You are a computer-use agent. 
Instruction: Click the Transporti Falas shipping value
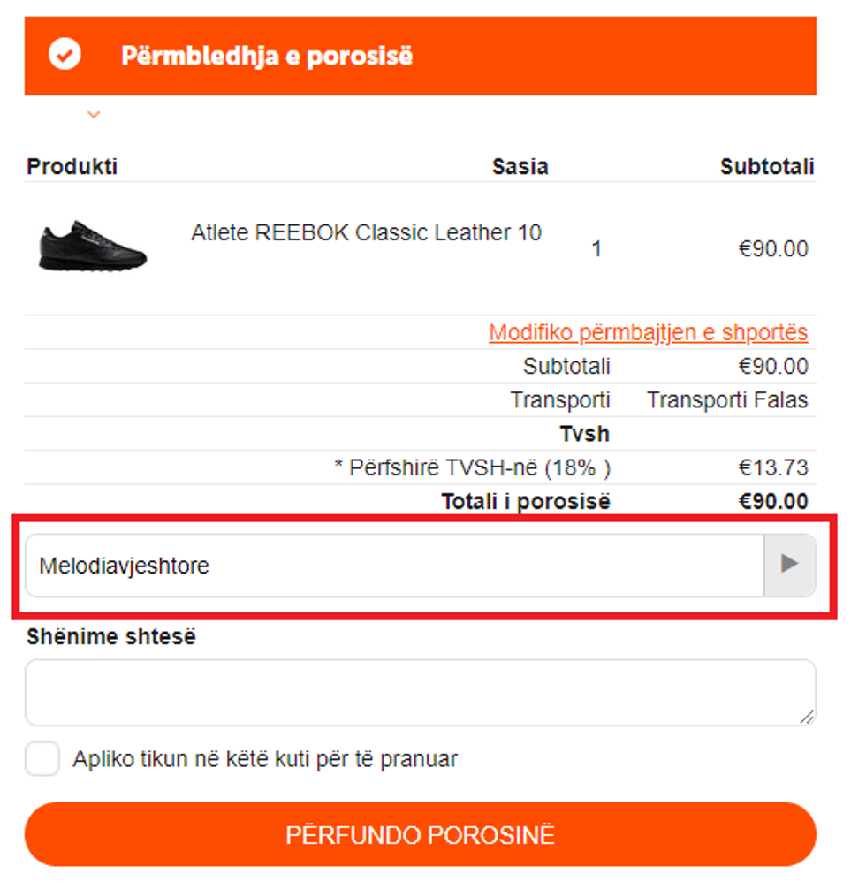coord(726,400)
